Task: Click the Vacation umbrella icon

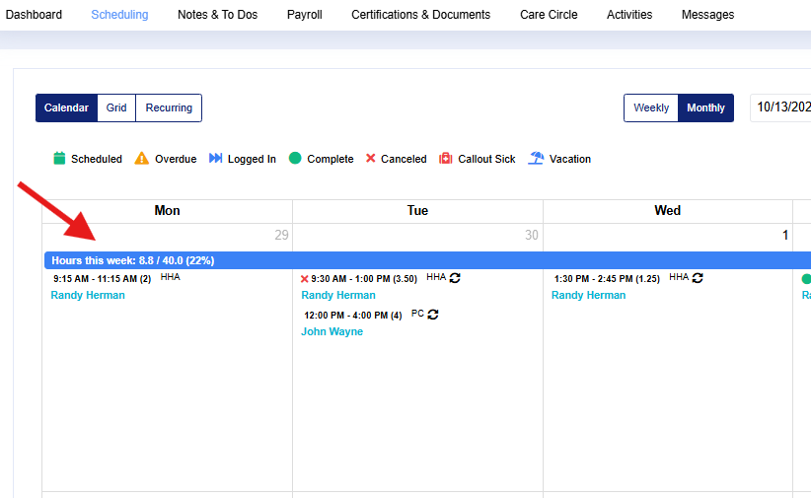Action: tap(536, 159)
